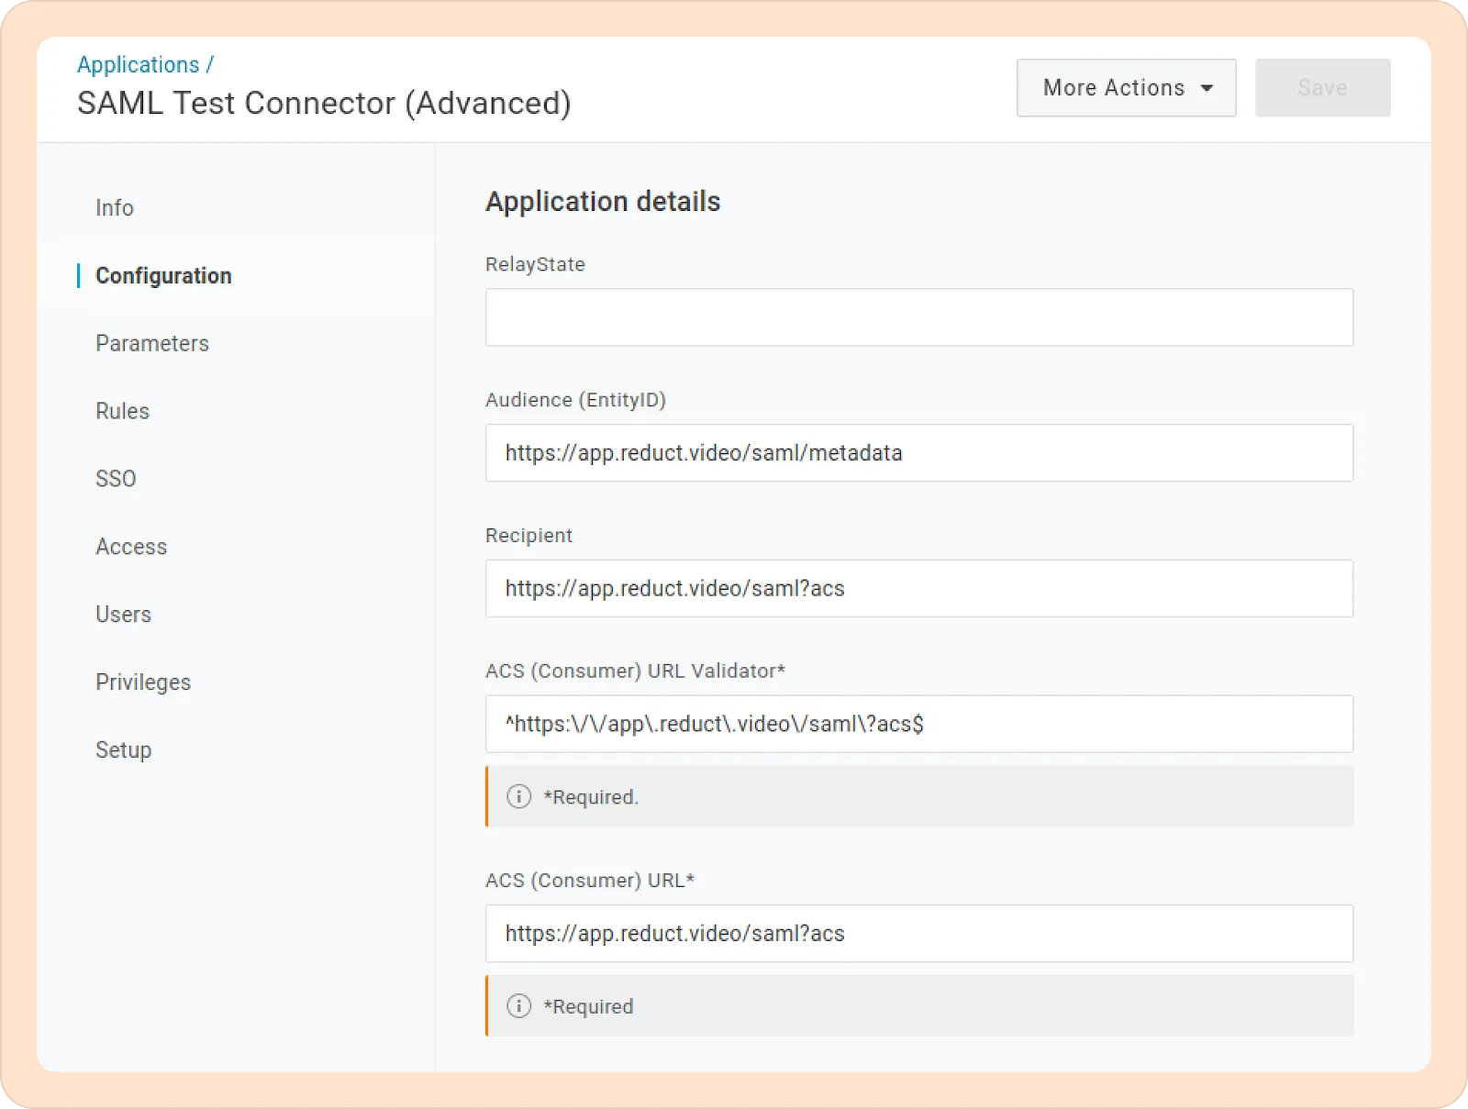Click the More Actions caret arrow
Image resolution: width=1468 pixels, height=1109 pixels.
point(1207,89)
